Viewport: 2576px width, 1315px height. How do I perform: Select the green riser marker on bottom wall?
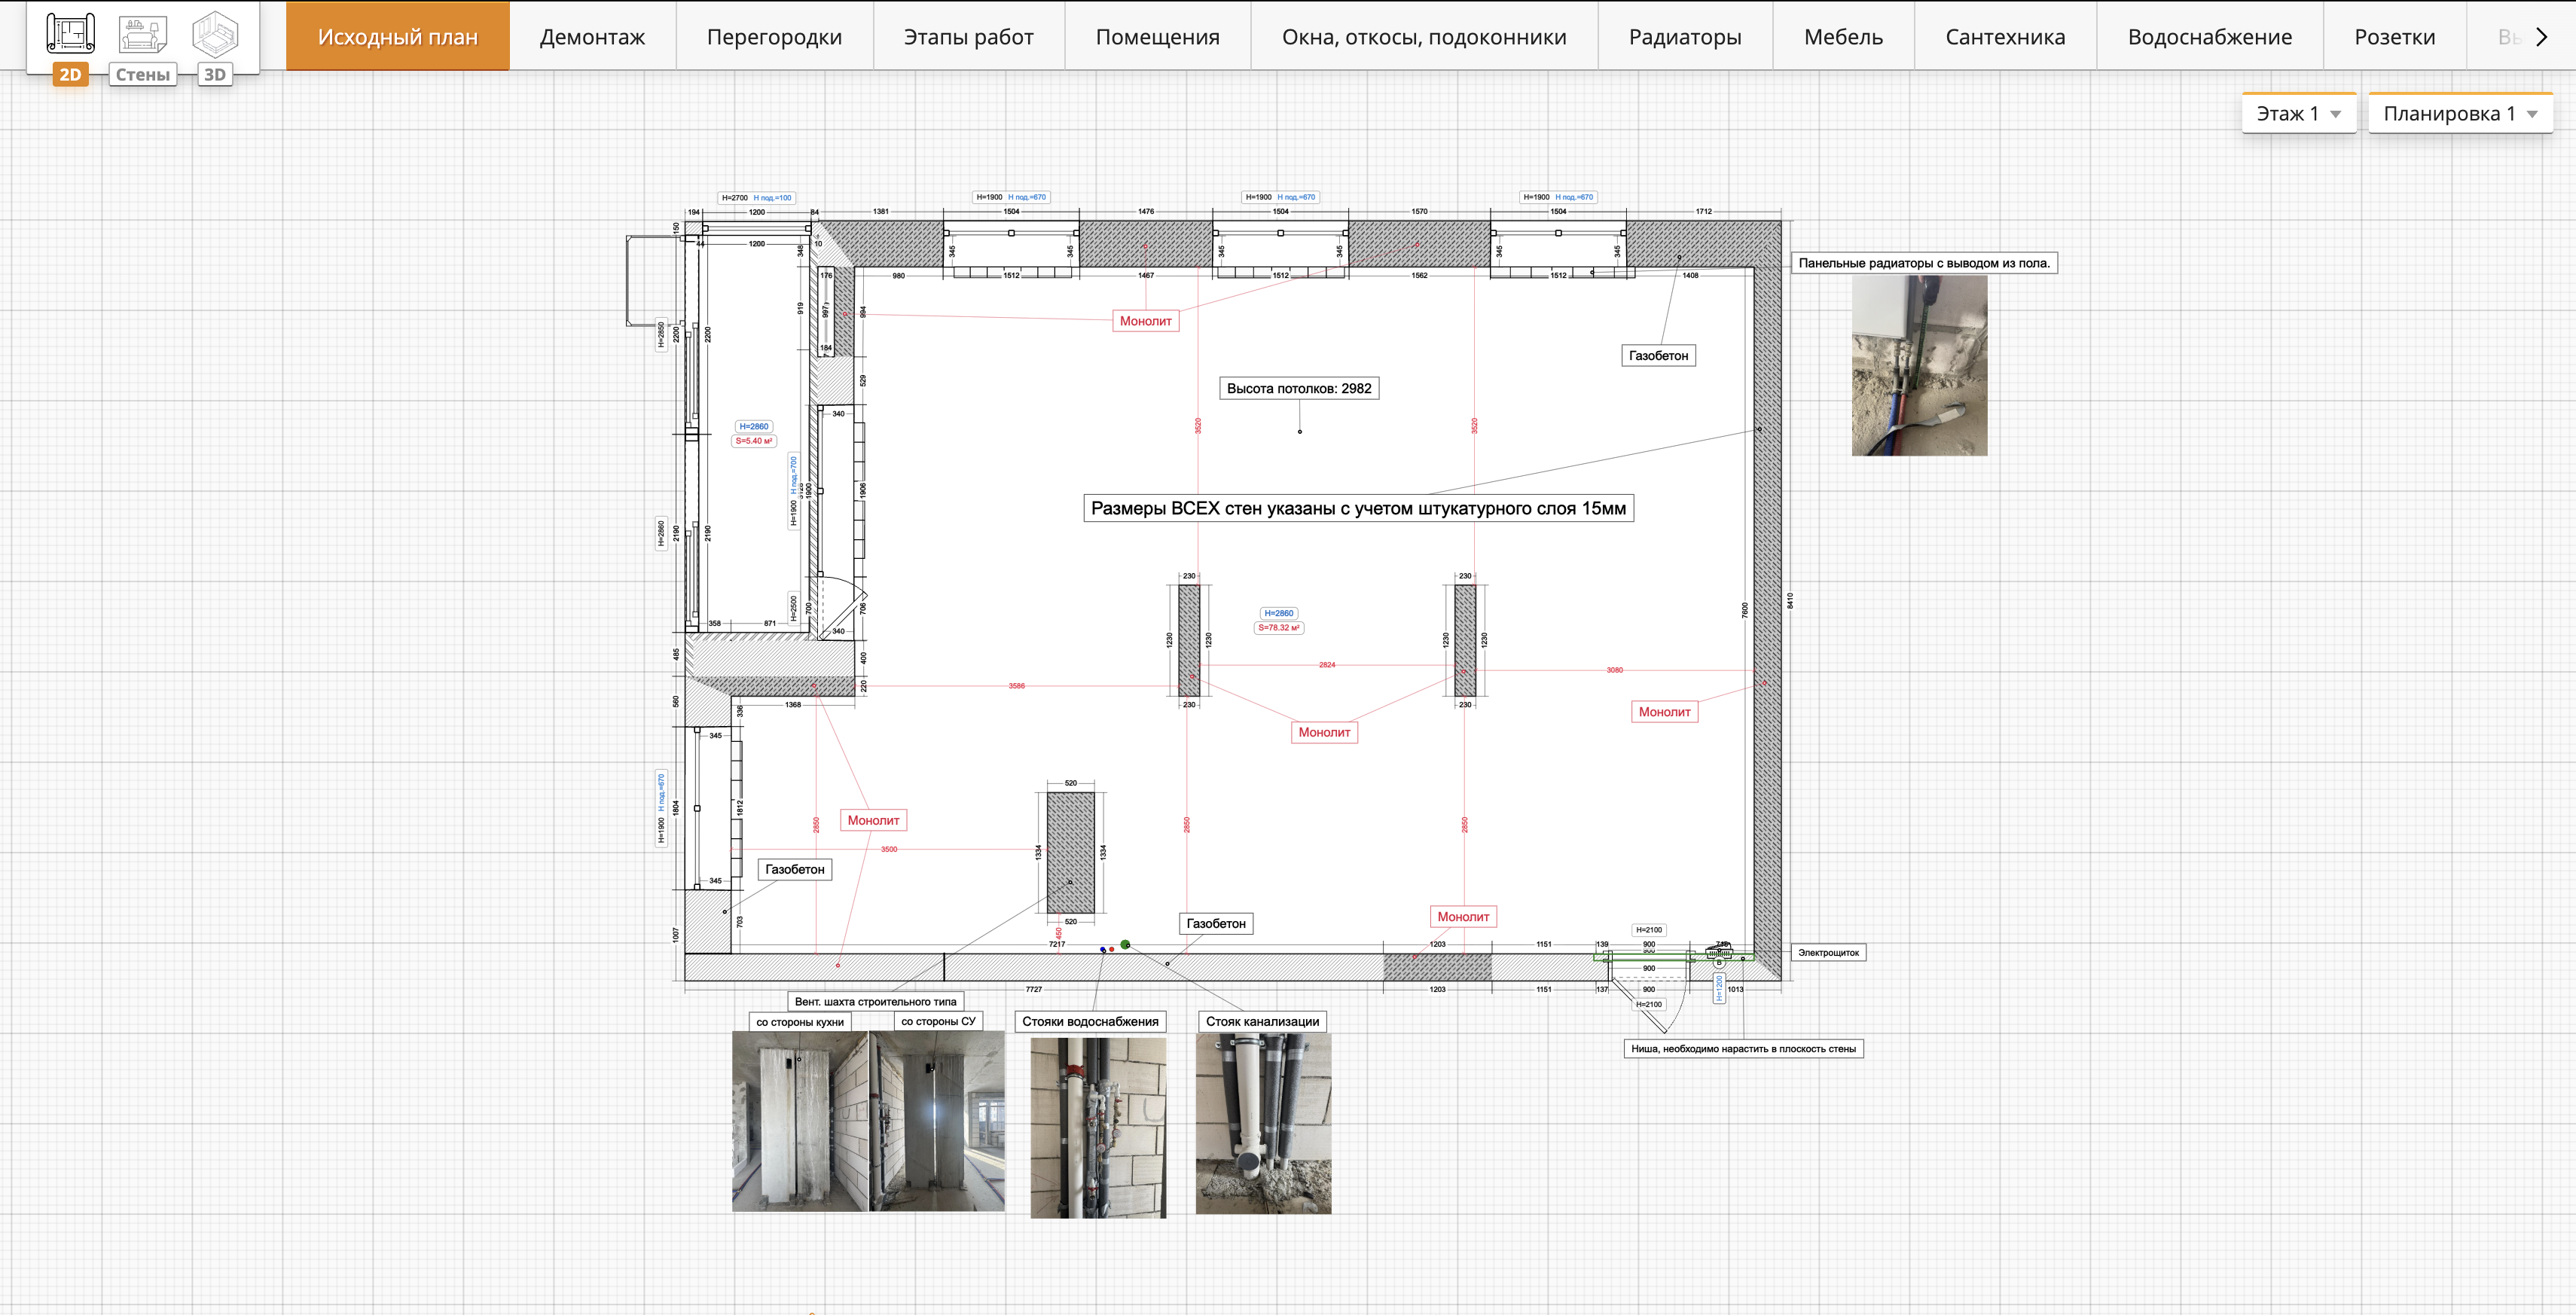pyautogui.click(x=1125, y=944)
